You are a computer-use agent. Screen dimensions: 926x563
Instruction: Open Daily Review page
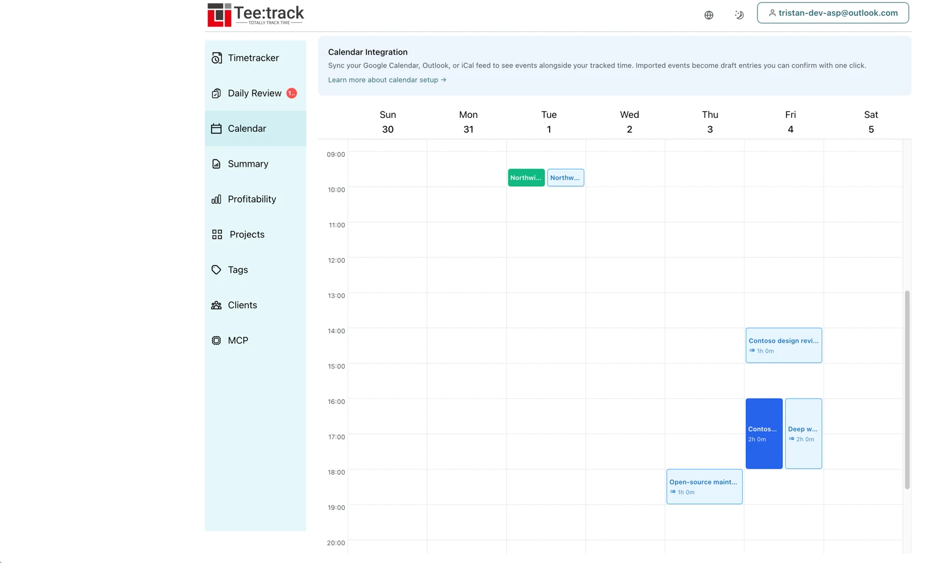pyautogui.click(x=256, y=93)
